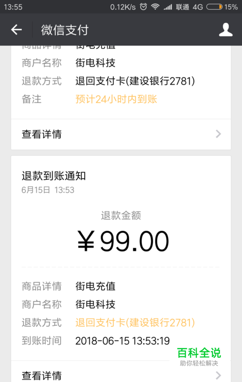Tap the ¥99.00 refund amount

(123, 241)
